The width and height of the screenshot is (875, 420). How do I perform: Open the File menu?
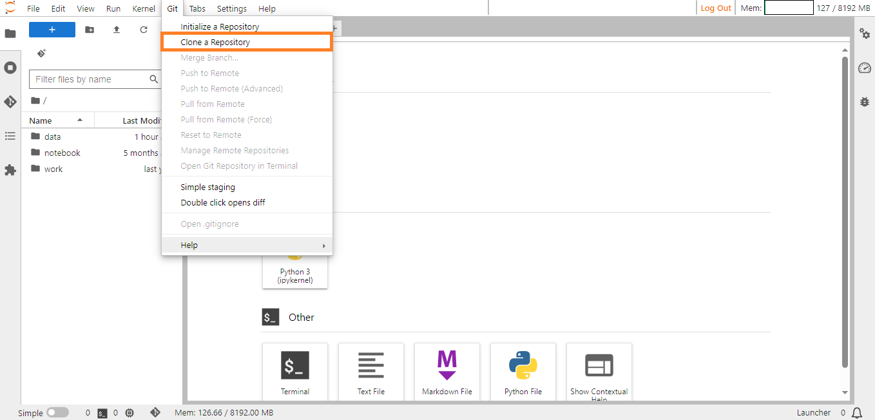click(34, 8)
